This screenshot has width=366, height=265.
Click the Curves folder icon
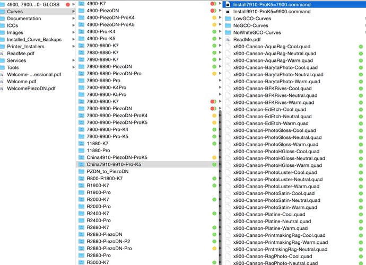3,11
